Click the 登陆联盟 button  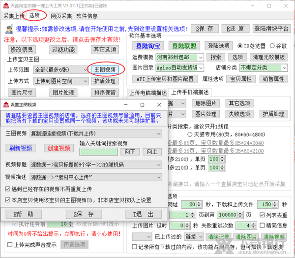(x=184, y=46)
